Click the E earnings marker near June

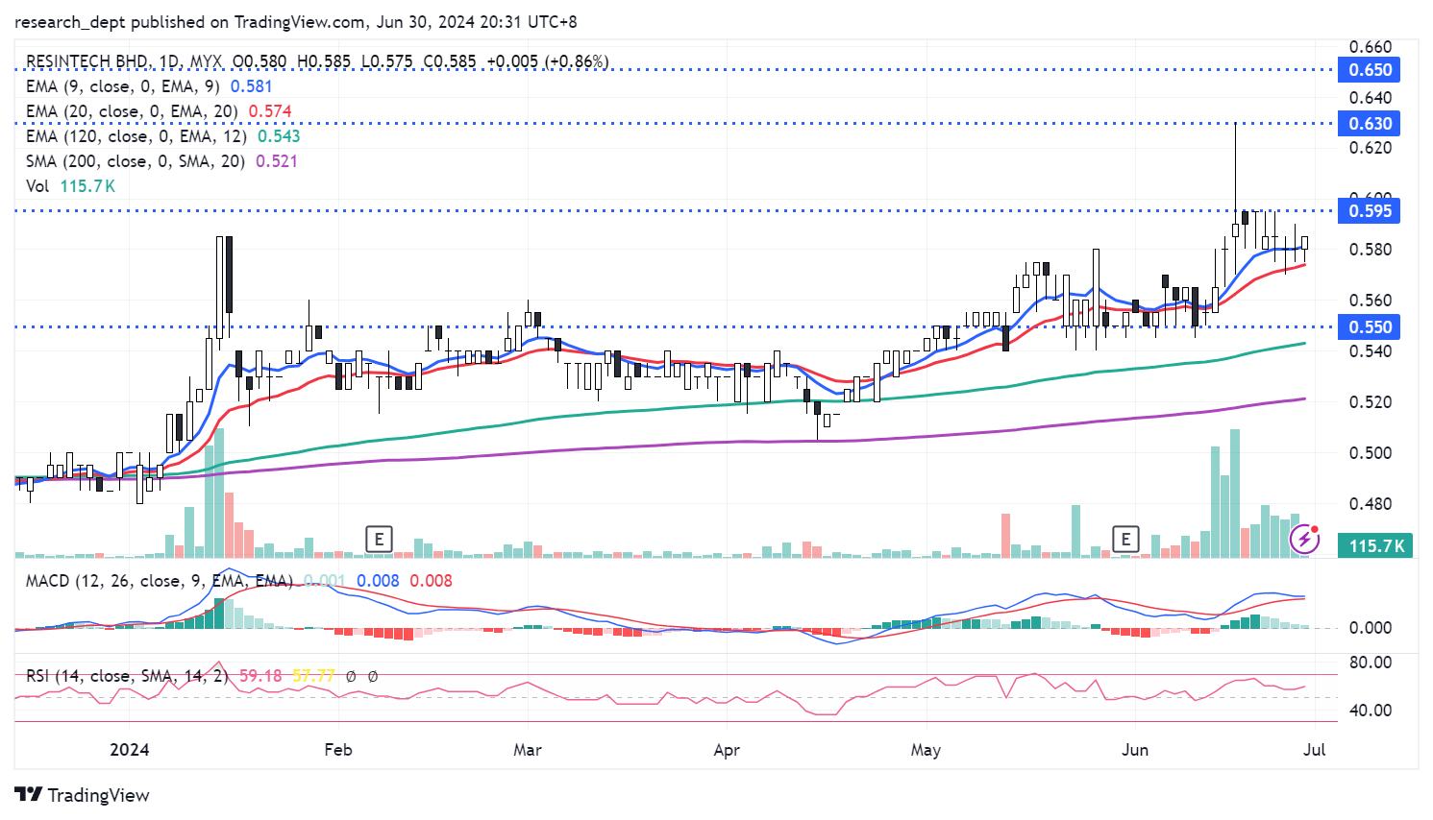point(1124,540)
